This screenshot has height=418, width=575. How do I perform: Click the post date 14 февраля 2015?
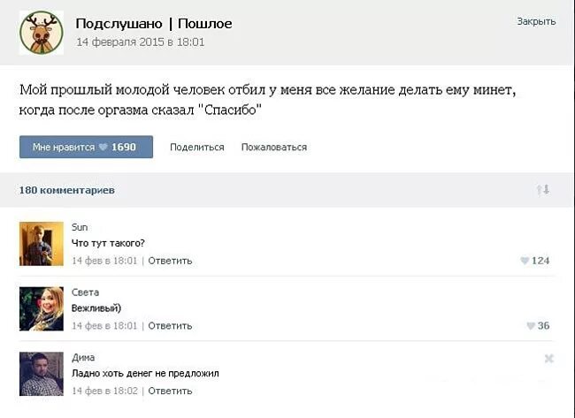pyautogui.click(x=140, y=42)
